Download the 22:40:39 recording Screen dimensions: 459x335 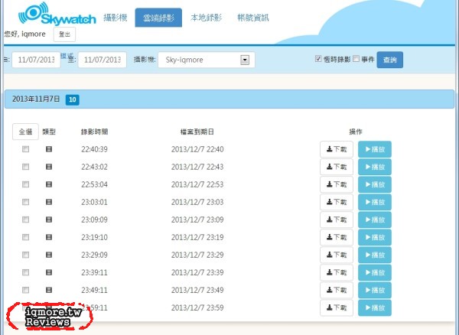click(x=337, y=149)
